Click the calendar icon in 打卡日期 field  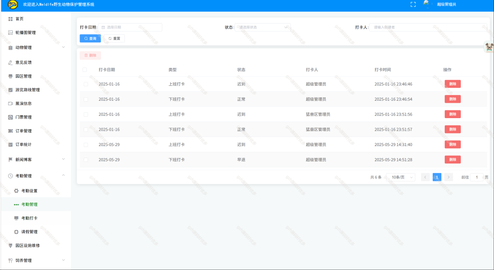[x=103, y=27]
